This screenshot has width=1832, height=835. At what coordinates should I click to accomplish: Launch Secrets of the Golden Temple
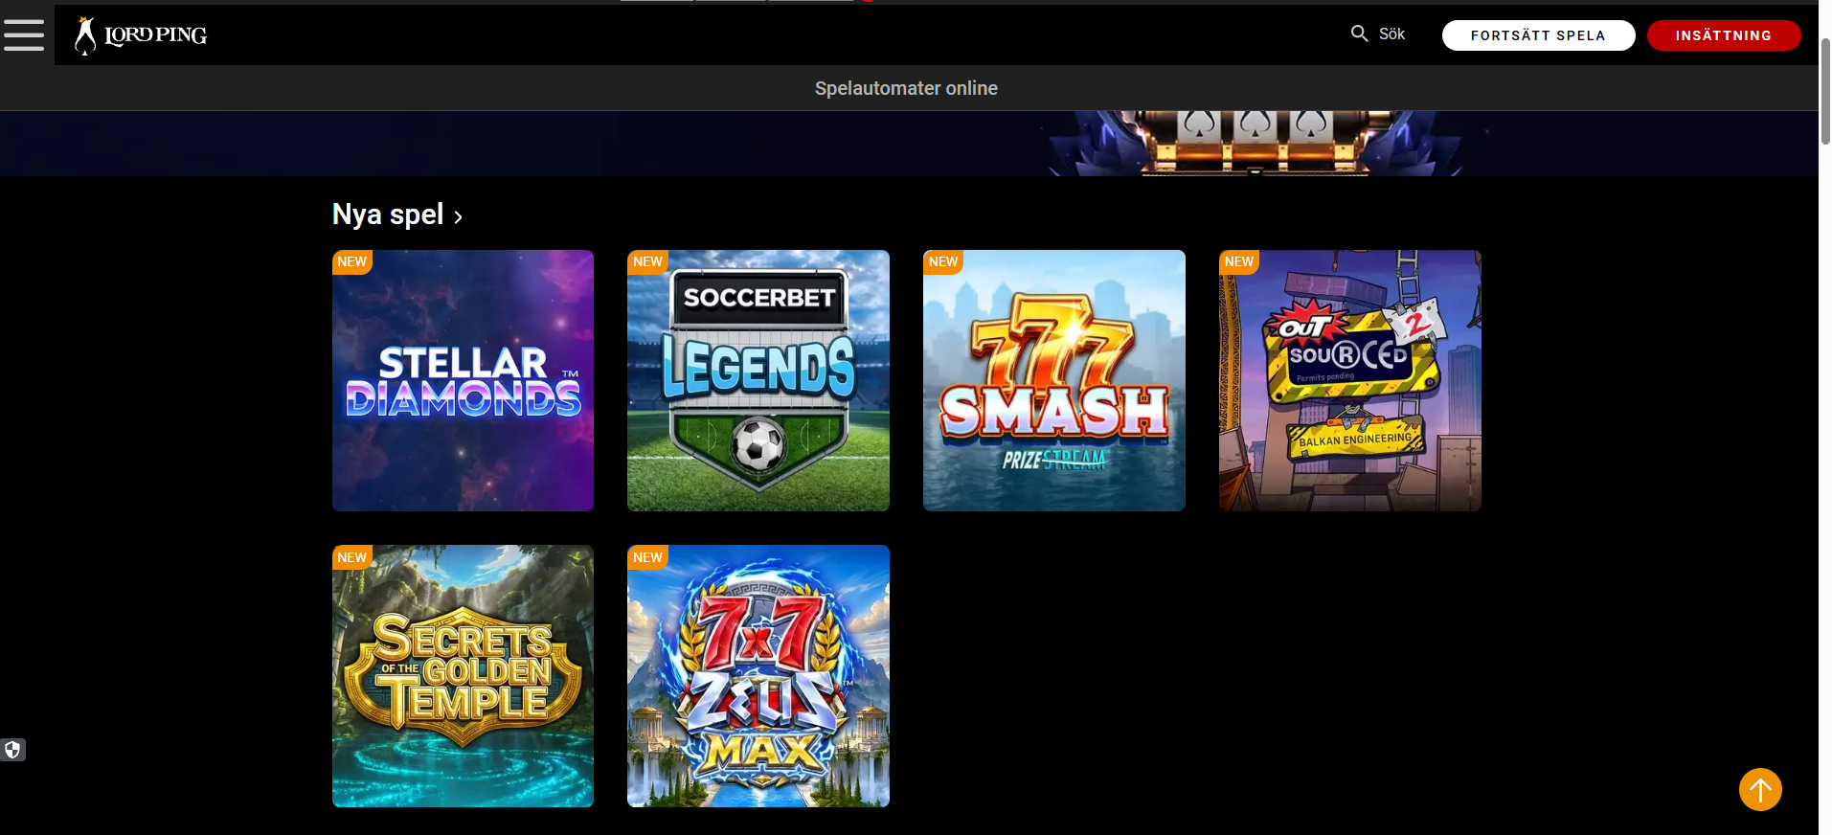(463, 676)
